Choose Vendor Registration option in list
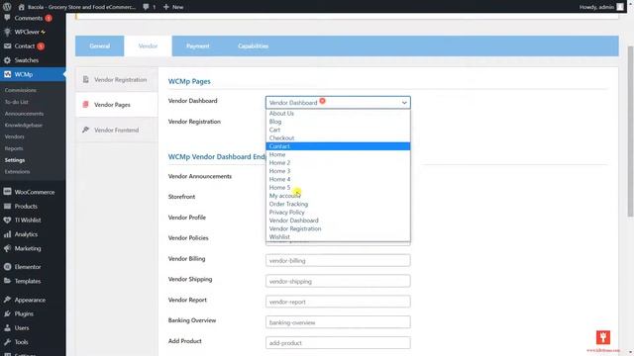 (338, 228)
